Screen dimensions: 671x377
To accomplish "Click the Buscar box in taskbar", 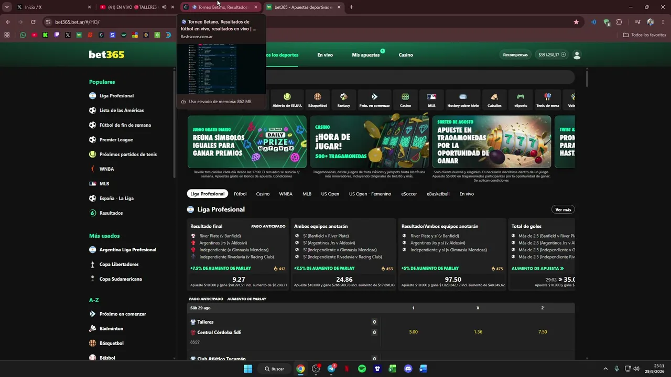I will [275, 369].
